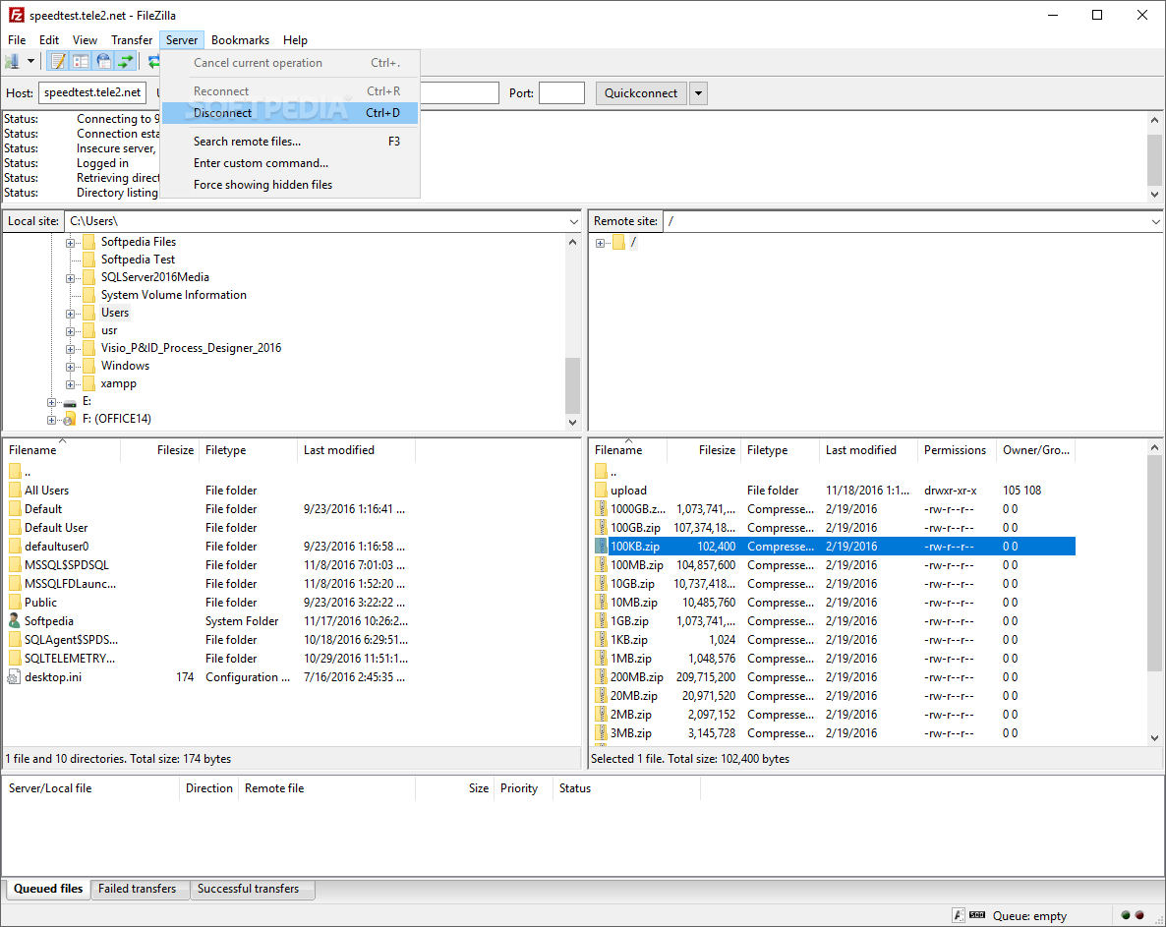Select MSSQL$SPDSQL folder name
Screen dimensions: 1166x927
tap(66, 565)
